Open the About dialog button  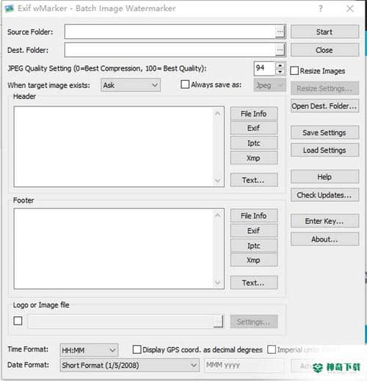tap(324, 239)
